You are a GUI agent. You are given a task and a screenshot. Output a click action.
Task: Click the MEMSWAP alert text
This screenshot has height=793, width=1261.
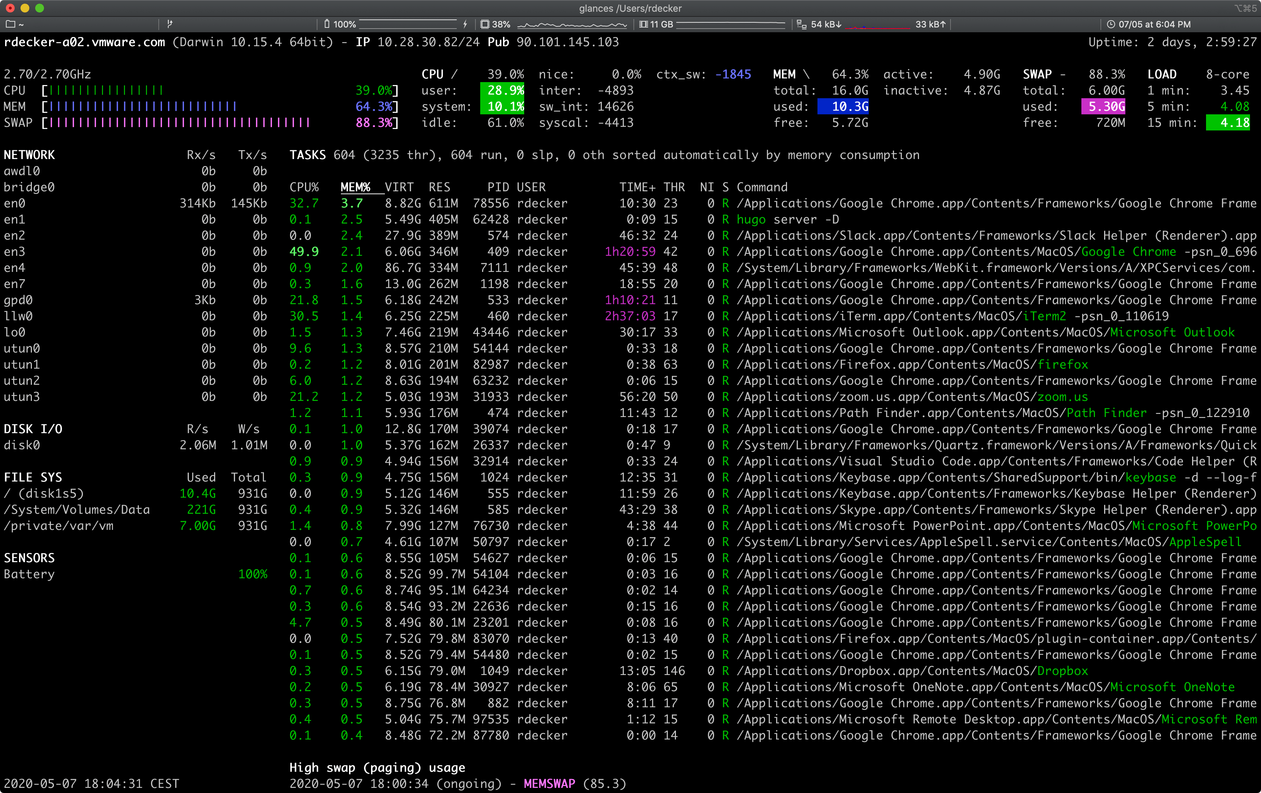point(549,784)
